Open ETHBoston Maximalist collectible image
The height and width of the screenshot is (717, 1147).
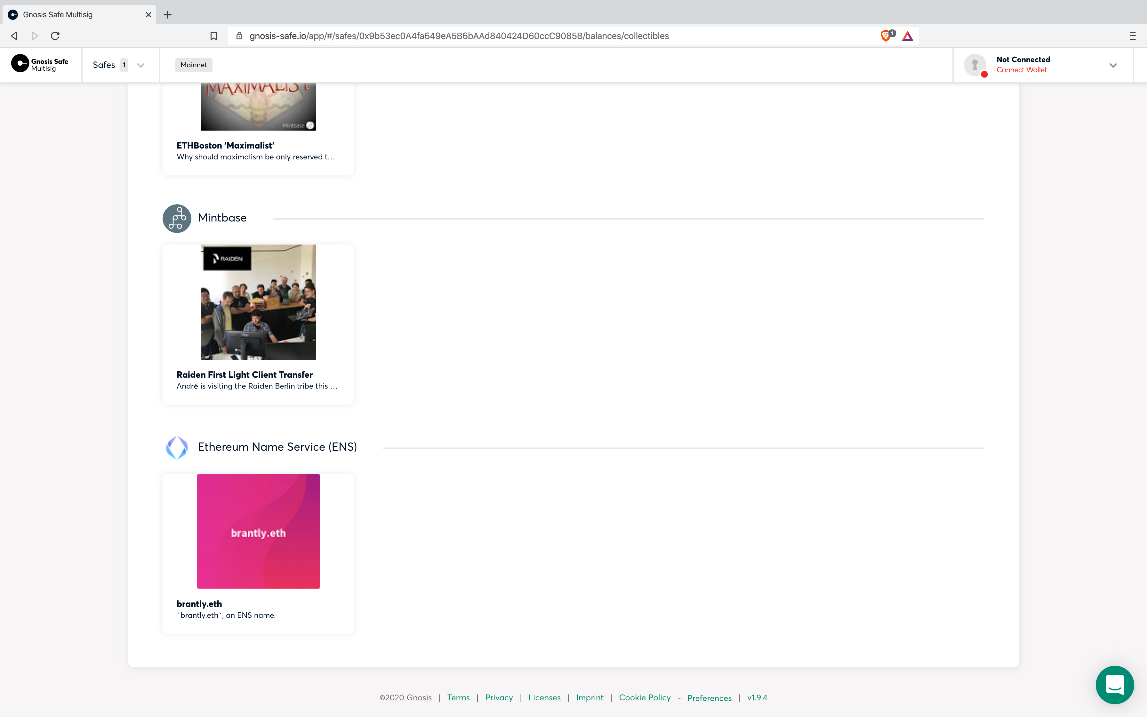(258, 106)
